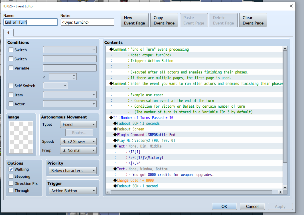The width and height of the screenshot is (304, 215).
Task: Click the horizontal scrollbar thumb in Contents
Action: (x=191, y=192)
